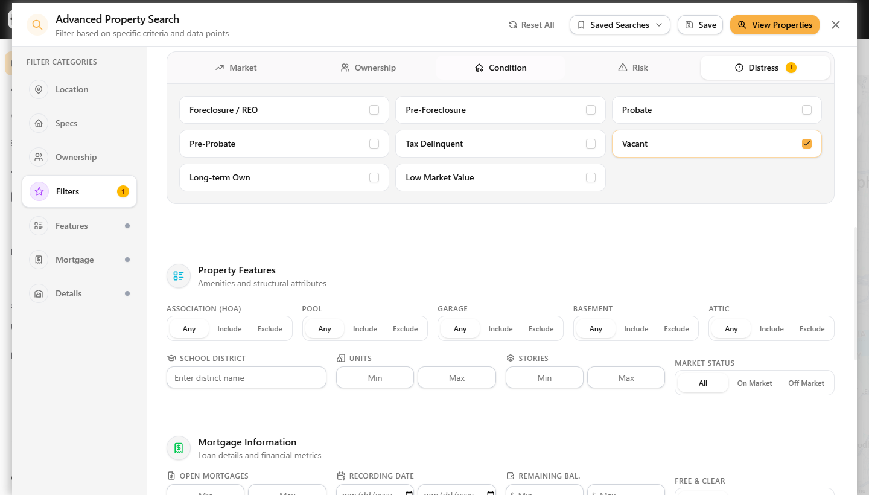
Task: Click the Units Max field
Action: point(457,378)
